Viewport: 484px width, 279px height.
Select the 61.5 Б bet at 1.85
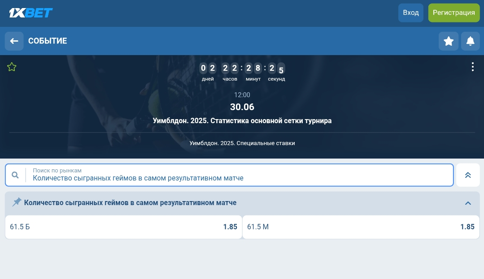[x=123, y=227]
